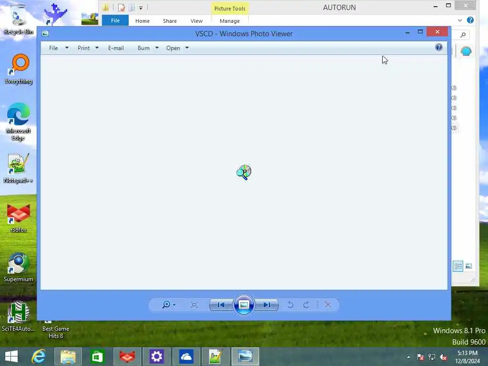488x366 pixels.
Task: Switch Explorer to large thumbnails view
Action: click(468, 266)
